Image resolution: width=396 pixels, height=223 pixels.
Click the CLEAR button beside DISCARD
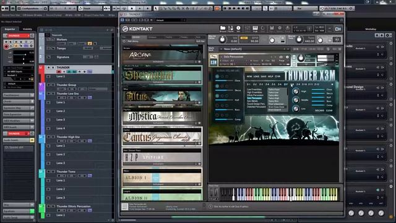tap(329, 111)
